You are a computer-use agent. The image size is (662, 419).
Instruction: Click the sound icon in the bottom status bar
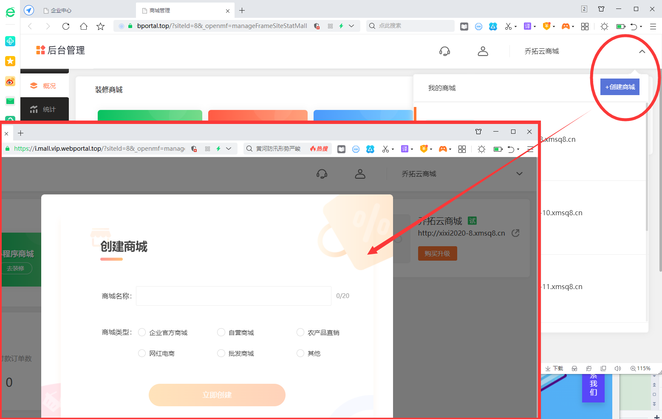pos(618,368)
